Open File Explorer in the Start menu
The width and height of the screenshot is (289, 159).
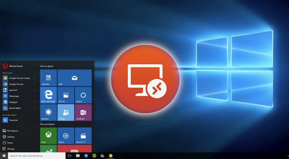pyautogui.click(x=10, y=131)
